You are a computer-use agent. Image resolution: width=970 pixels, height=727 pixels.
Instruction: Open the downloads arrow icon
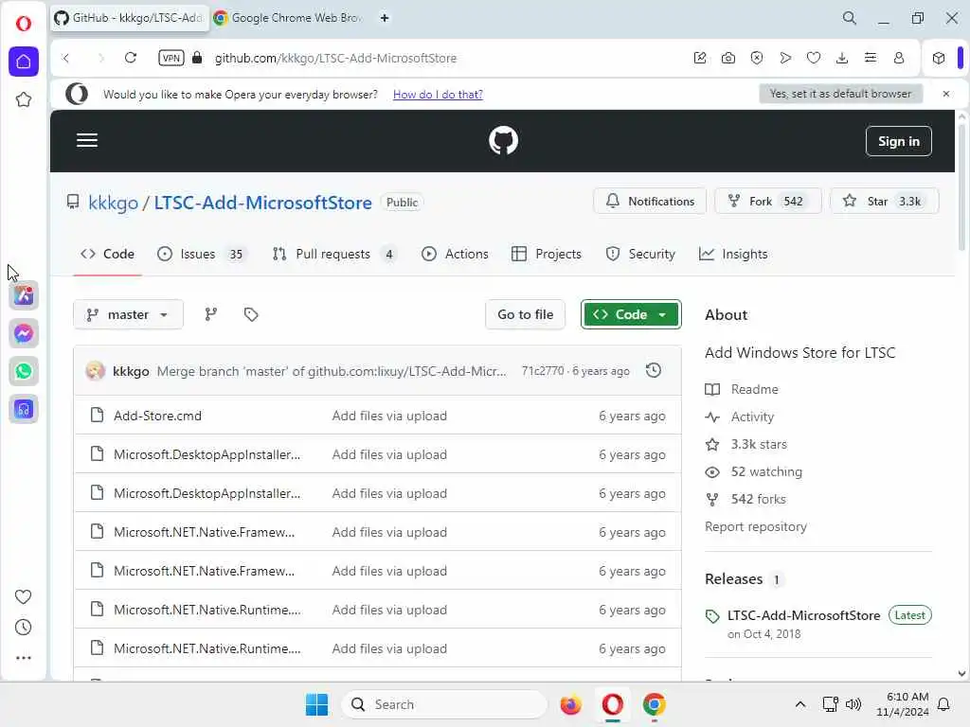[842, 58]
